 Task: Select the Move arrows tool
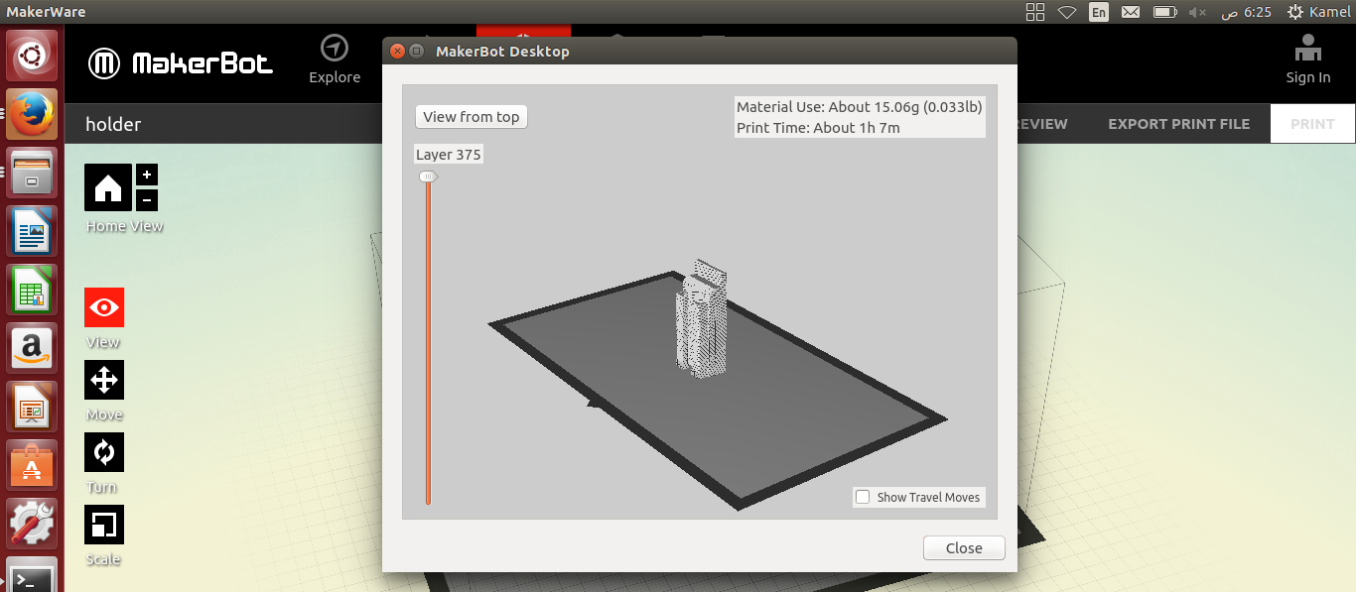click(104, 380)
